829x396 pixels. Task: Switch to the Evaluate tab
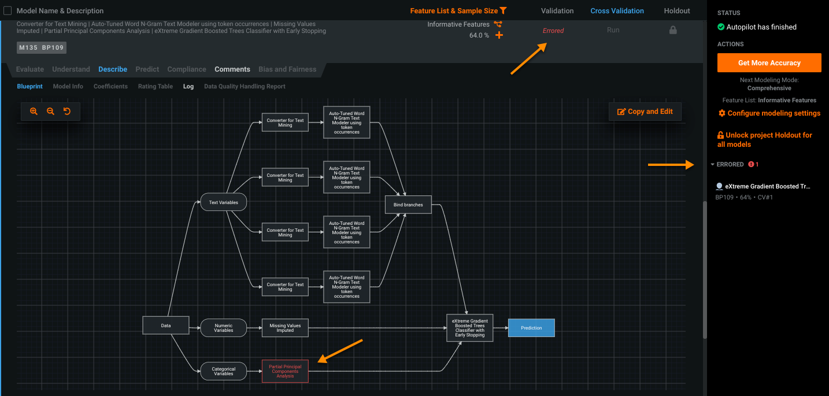[30, 69]
